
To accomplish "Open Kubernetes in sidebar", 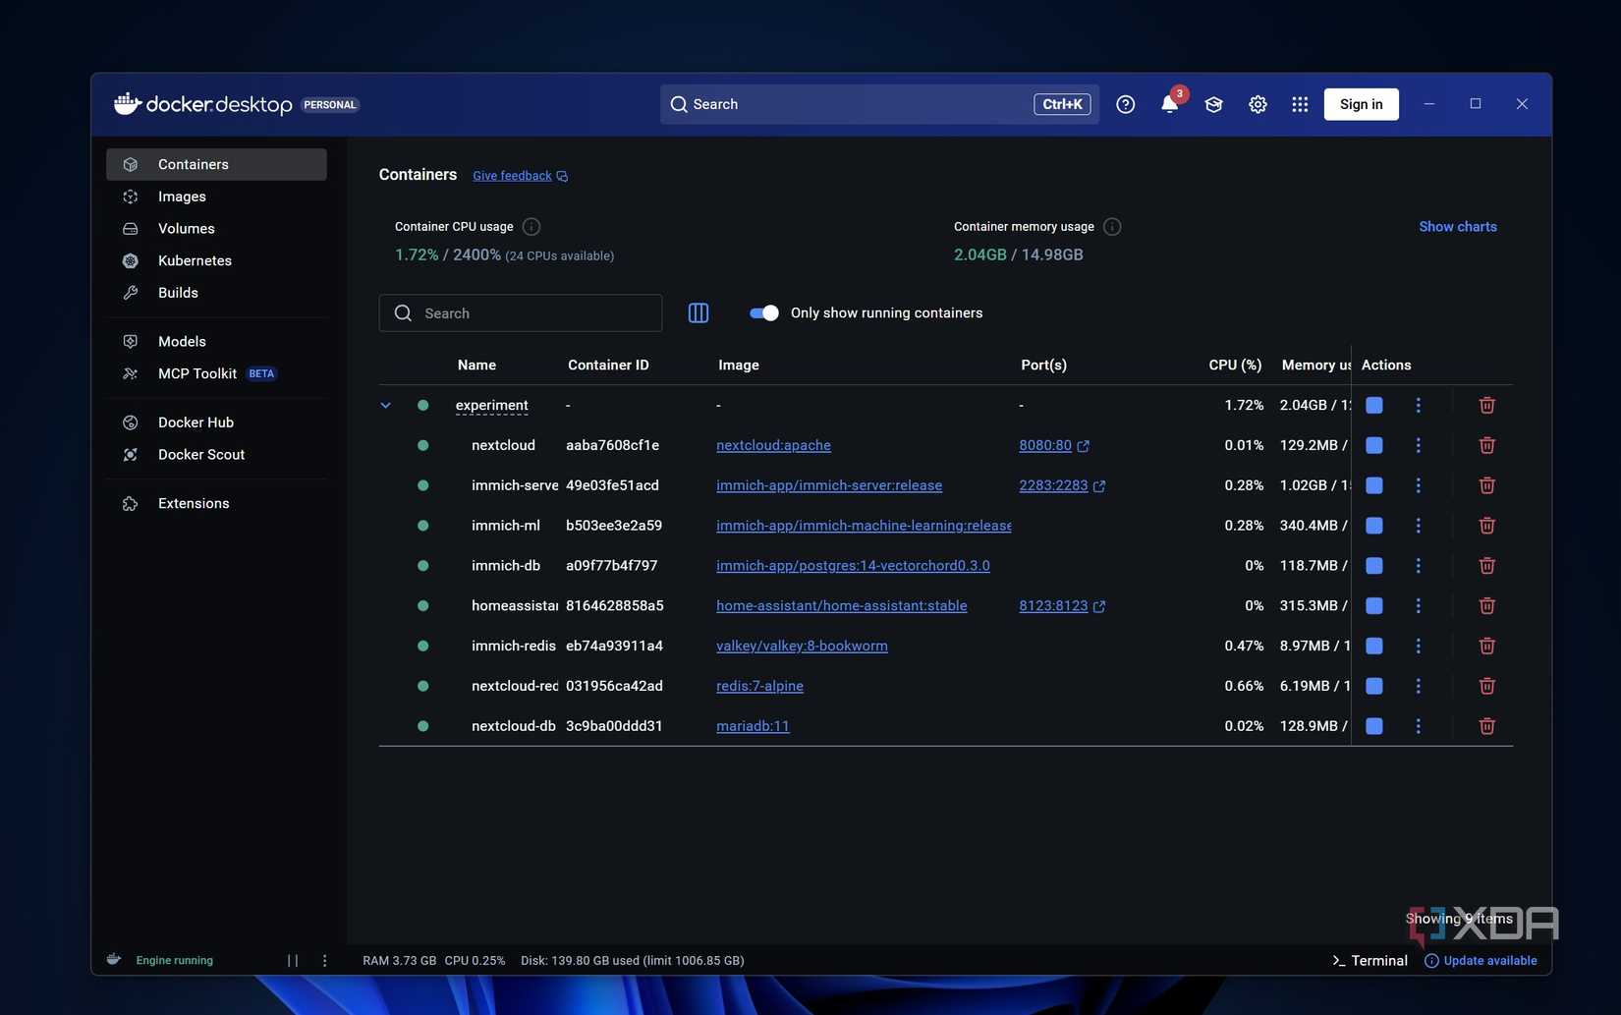I will tap(216, 260).
